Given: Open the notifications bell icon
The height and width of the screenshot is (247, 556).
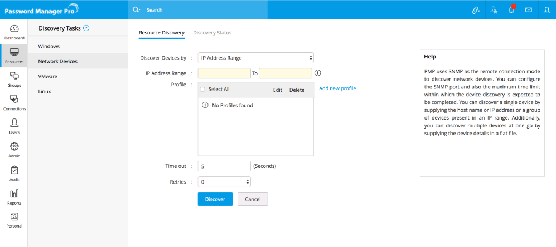Looking at the screenshot, I should point(511,9).
